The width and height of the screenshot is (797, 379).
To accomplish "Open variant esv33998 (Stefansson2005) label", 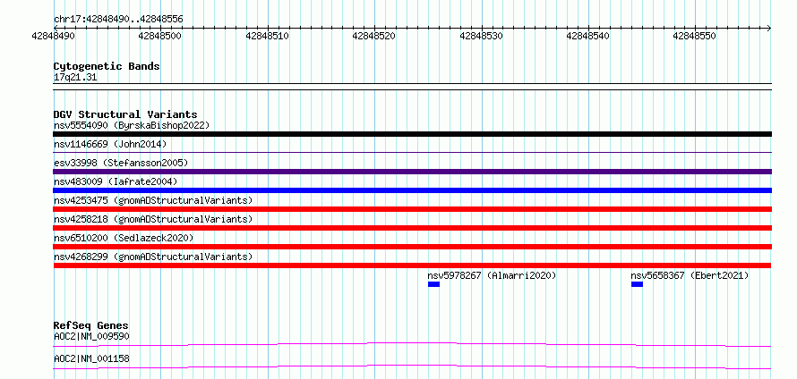I will click(x=121, y=163).
